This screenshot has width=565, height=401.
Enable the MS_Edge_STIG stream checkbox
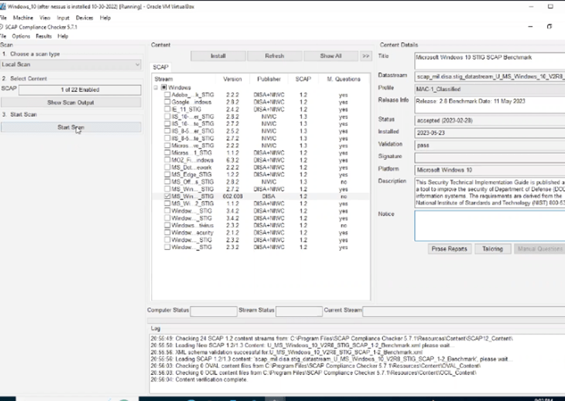click(167, 175)
